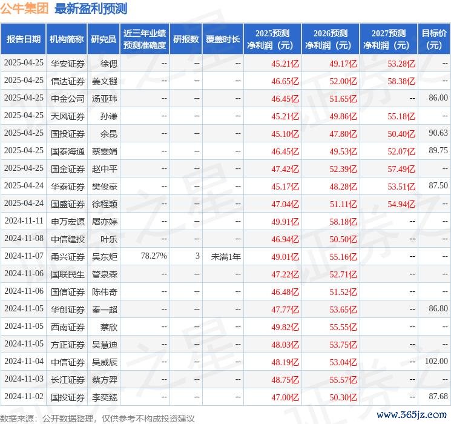This screenshot has width=451, height=424.
Task: Click 西南证券 institution cell
Action: pyautogui.click(x=68, y=327)
